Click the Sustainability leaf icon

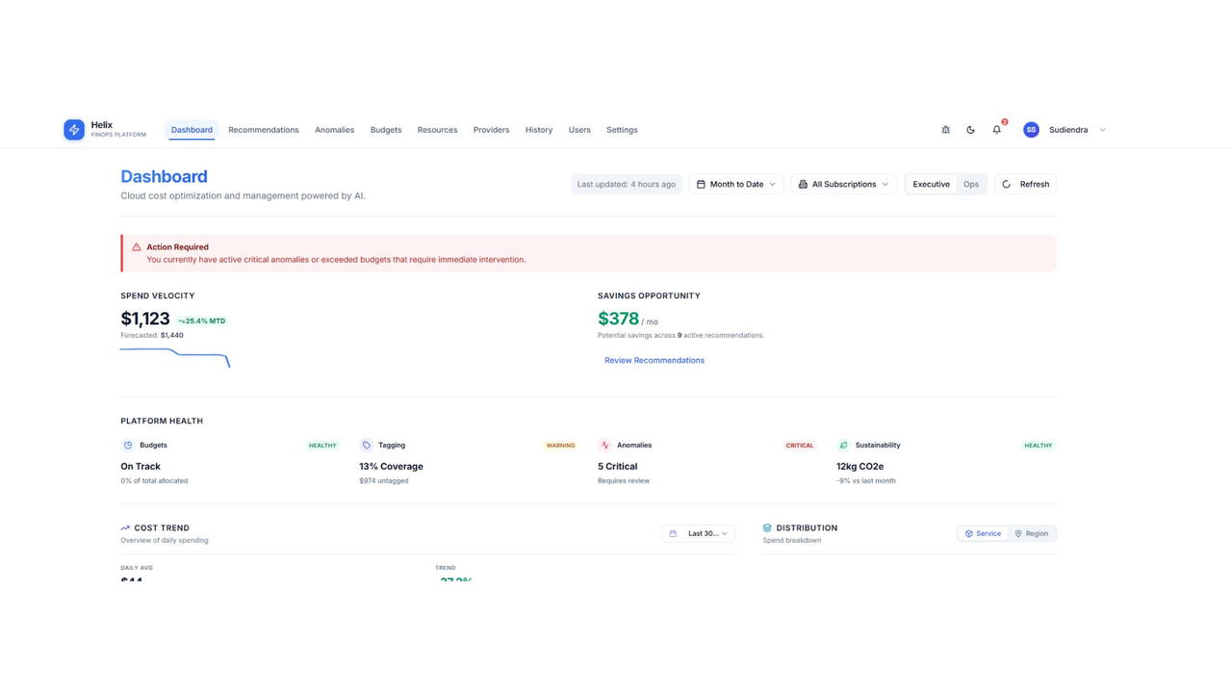tap(843, 446)
